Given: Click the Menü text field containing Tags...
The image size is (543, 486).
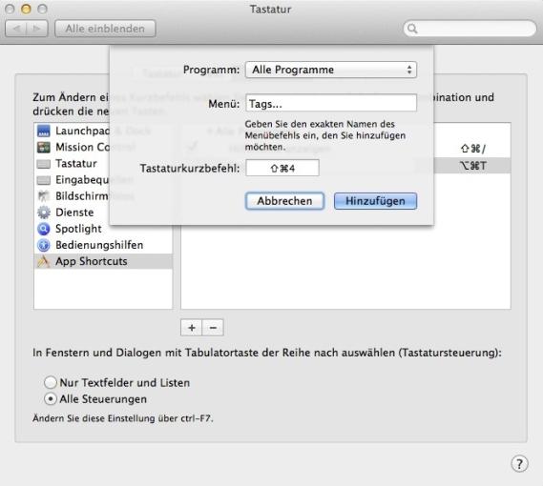Looking at the screenshot, I should [331, 103].
